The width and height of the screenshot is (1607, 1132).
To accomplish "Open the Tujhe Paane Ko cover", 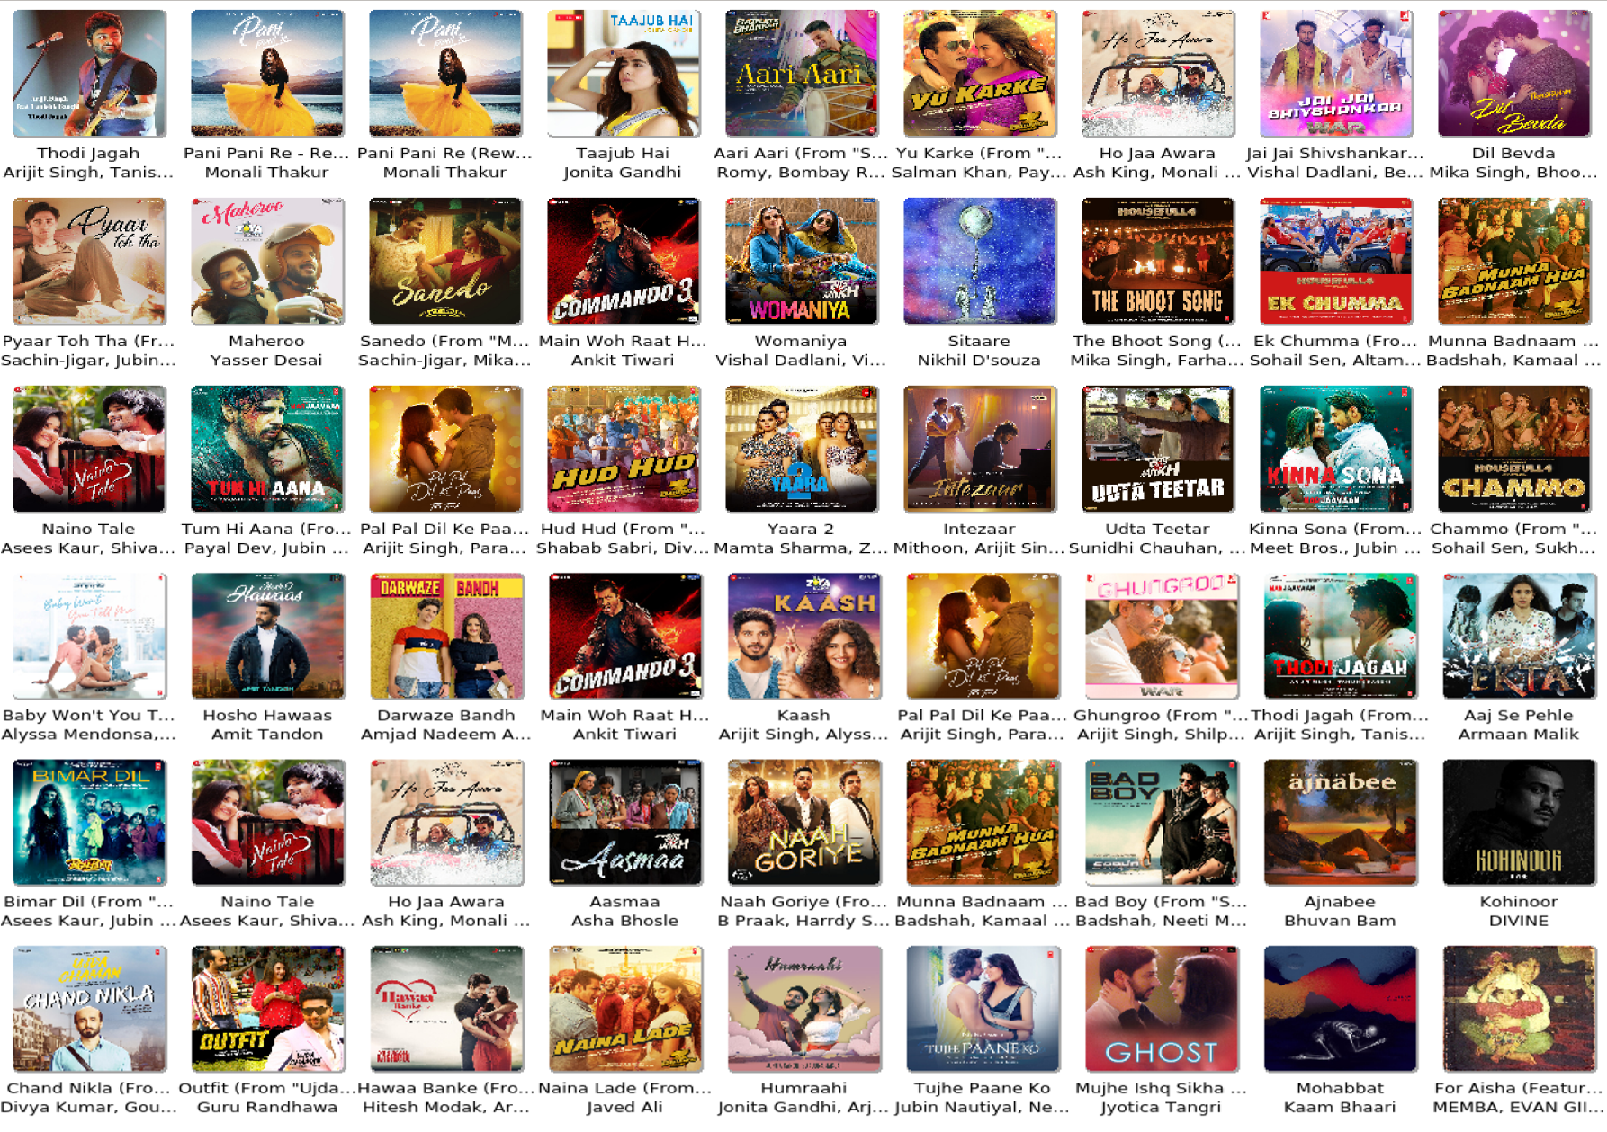I will (x=983, y=1009).
